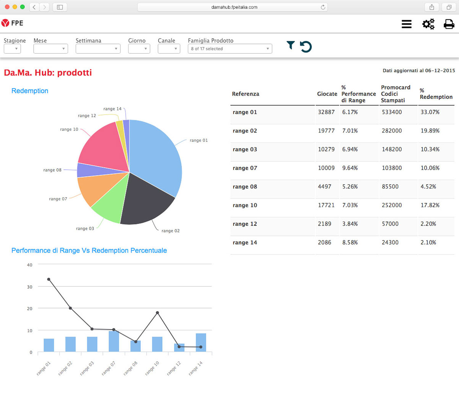Open the Famiglia Prodotto dropdown
459x401 pixels.
pos(230,49)
